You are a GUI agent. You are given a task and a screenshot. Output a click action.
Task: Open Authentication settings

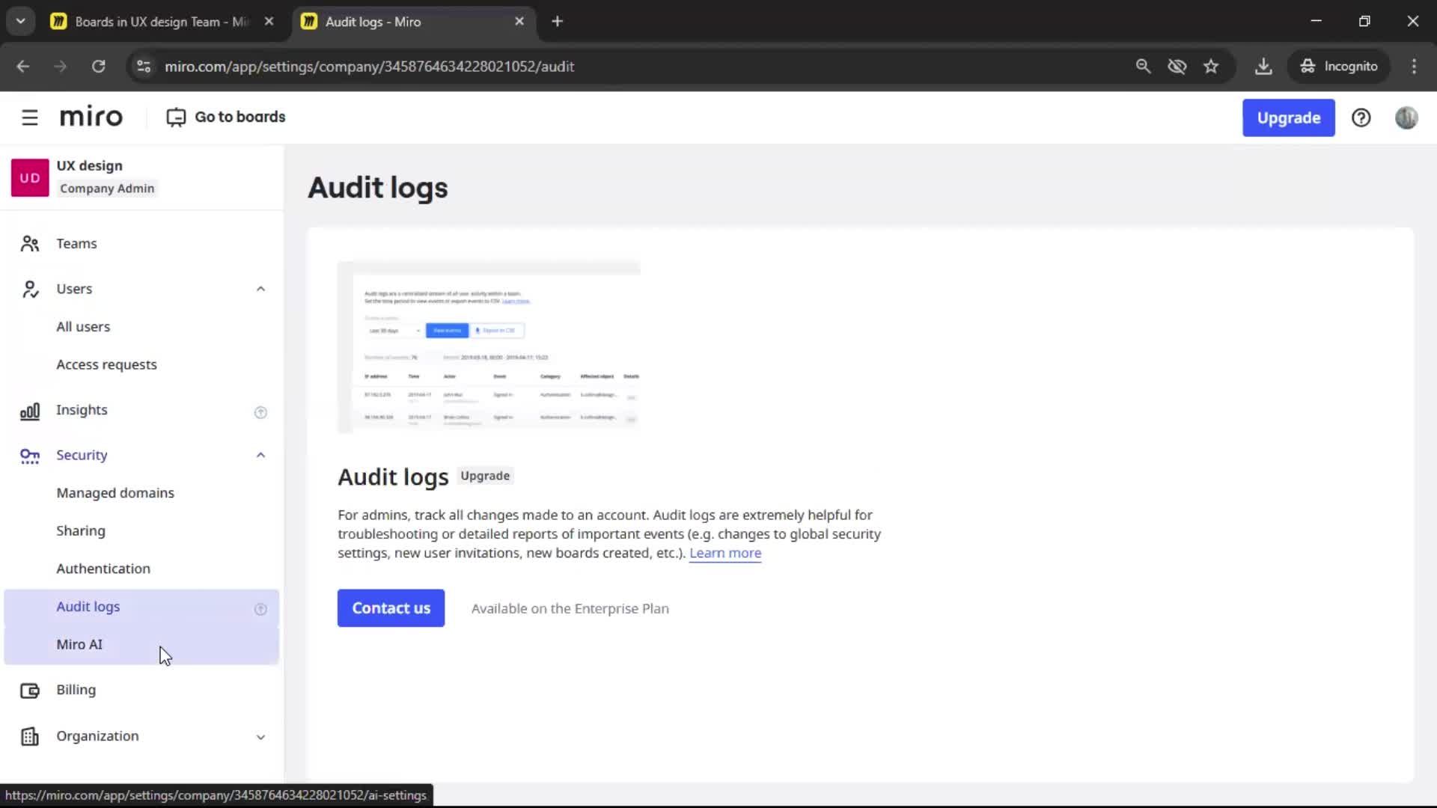pyautogui.click(x=141, y=569)
